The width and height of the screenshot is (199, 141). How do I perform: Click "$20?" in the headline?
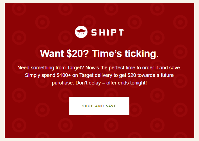pyautogui.click(x=78, y=53)
